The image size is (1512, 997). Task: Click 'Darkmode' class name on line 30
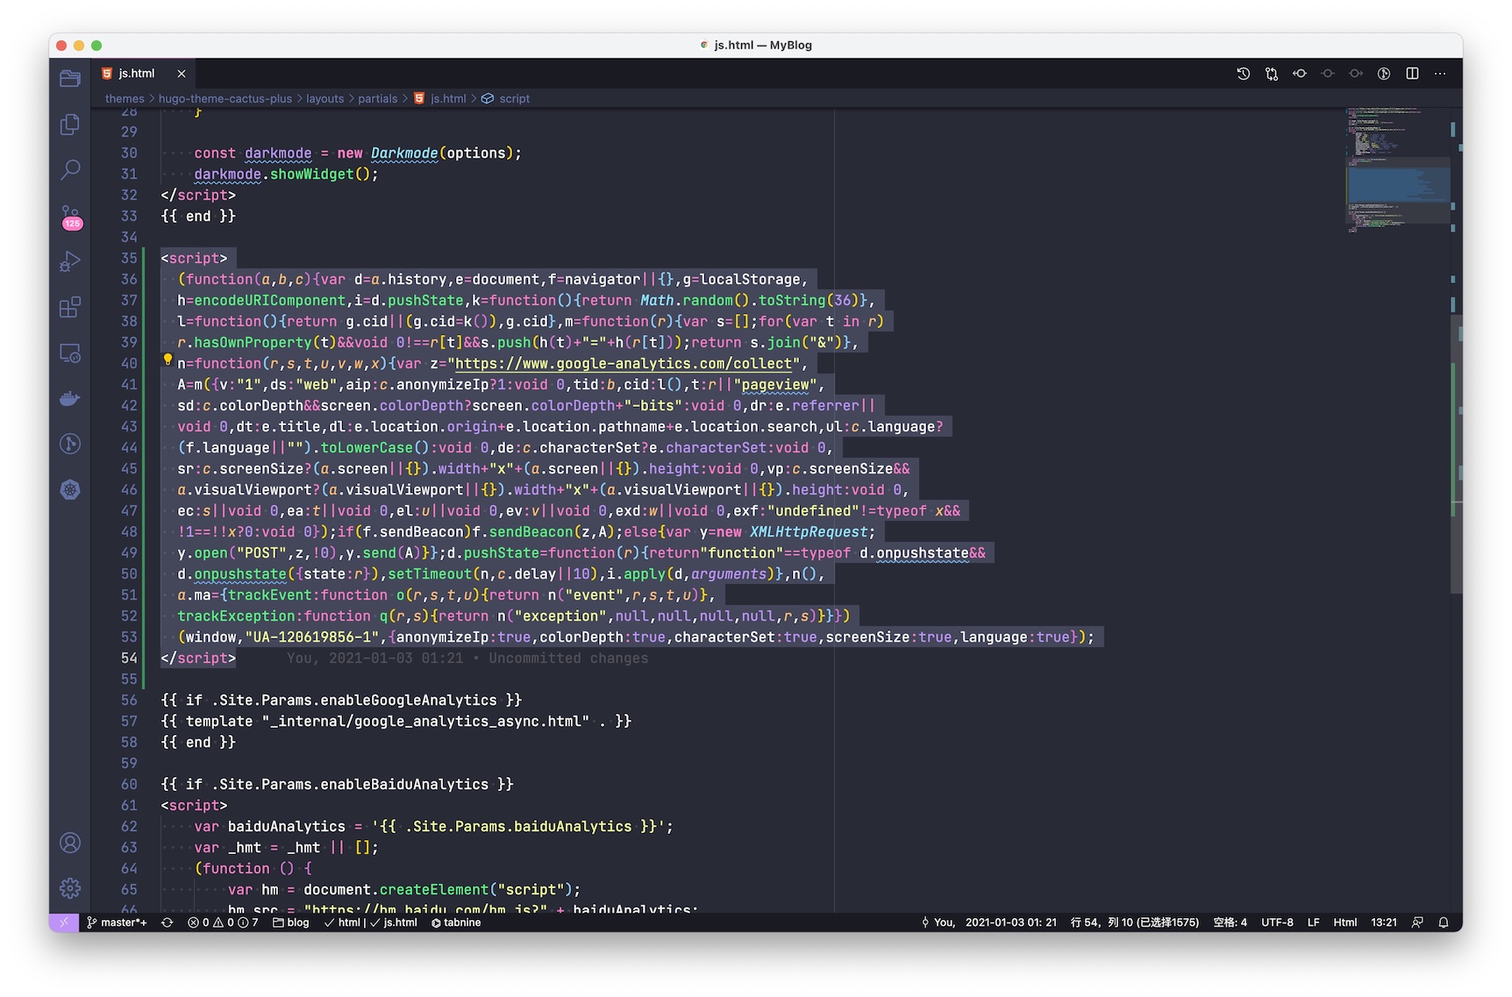tap(404, 153)
